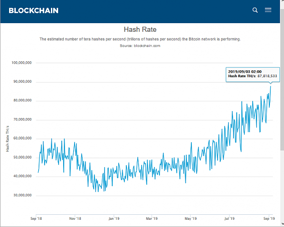Click the 87,818,533 tooltip value
This screenshot has height=227, width=284.
[x=267, y=76]
